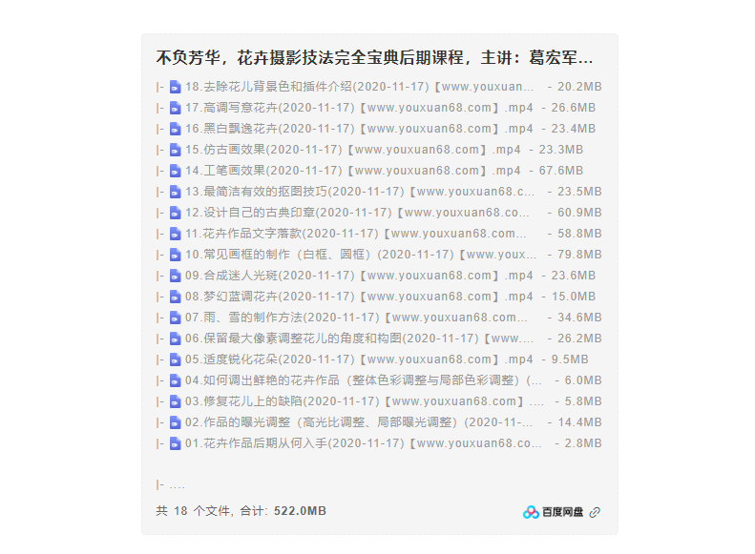755x554 pixels.
Task: Expand the truncated file list ellipsis row
Action: pyautogui.click(x=171, y=484)
